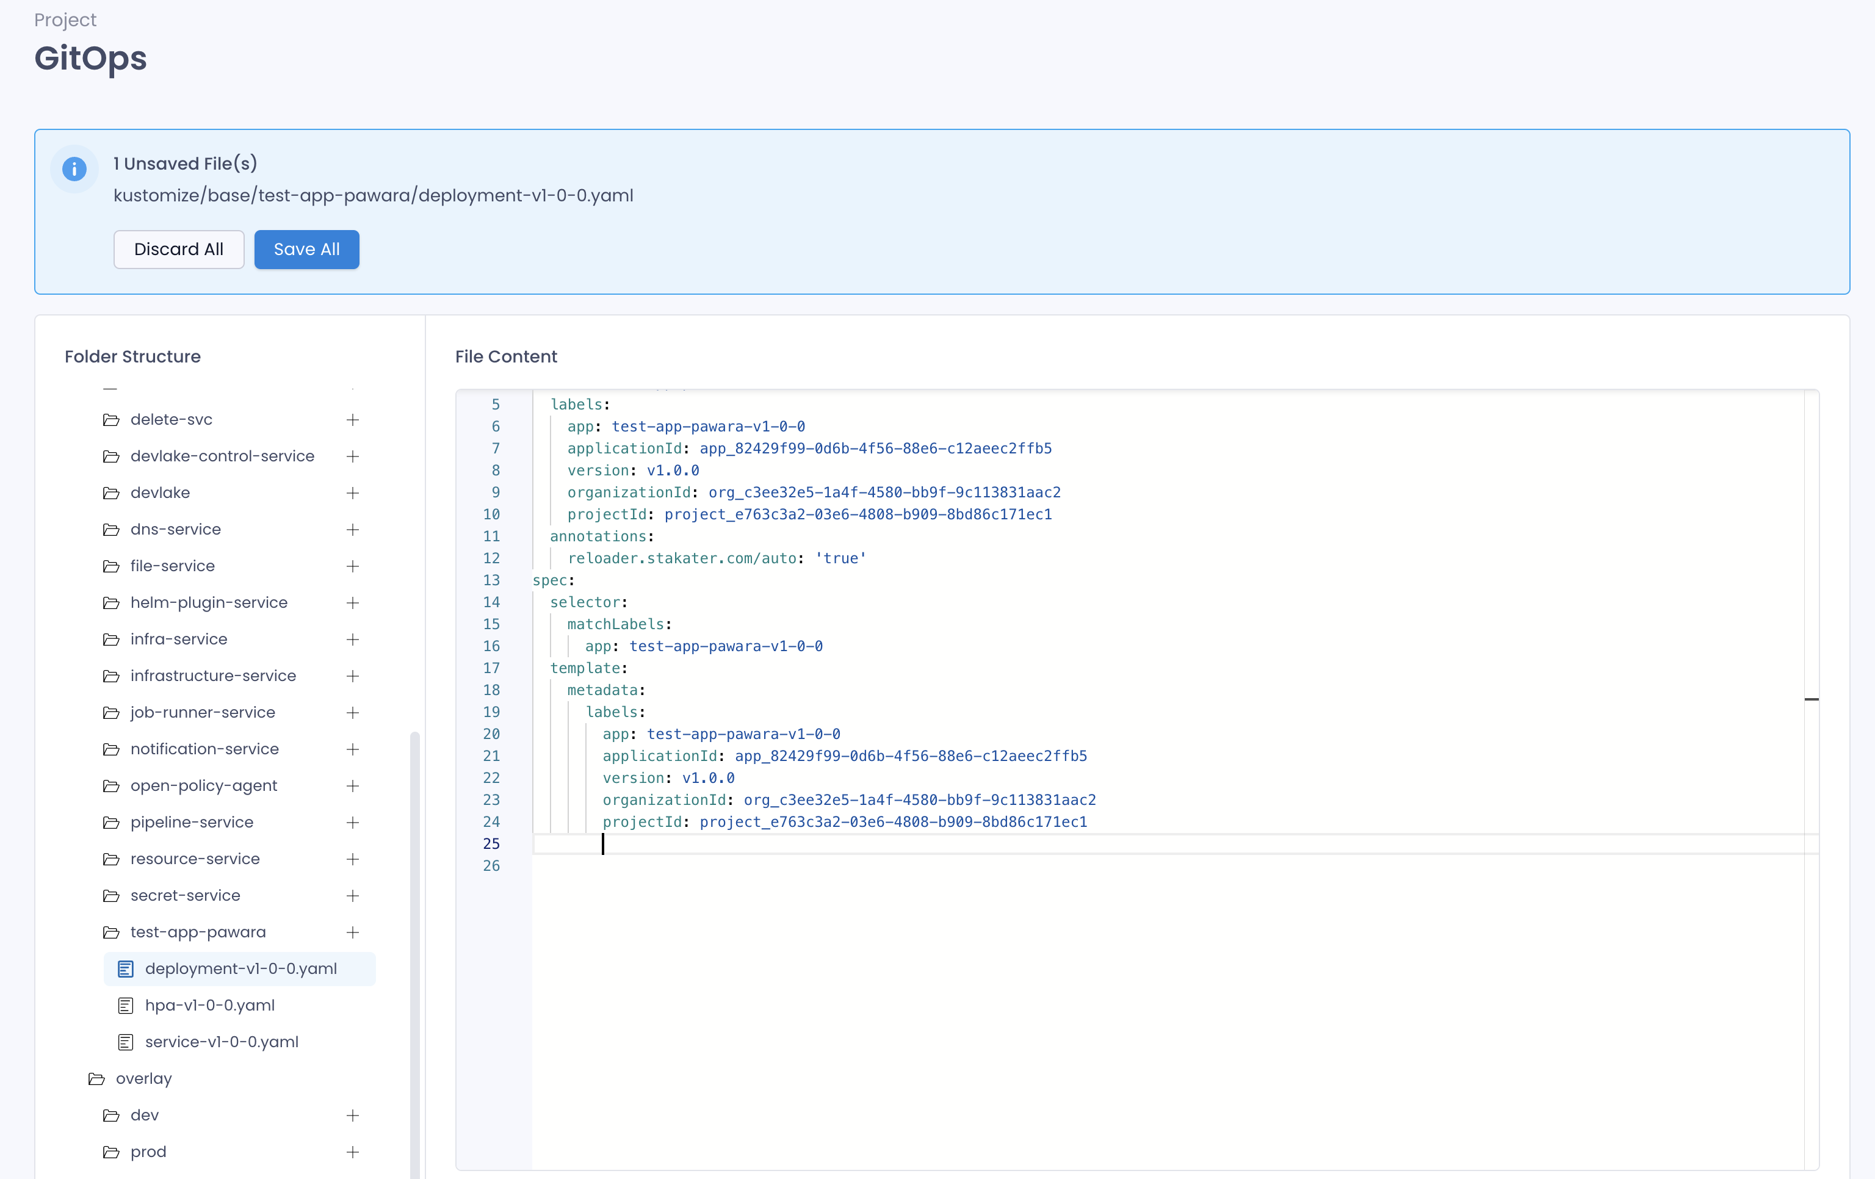1875x1179 pixels.
Task: Click the editor overview ruler marker
Action: [1812, 699]
